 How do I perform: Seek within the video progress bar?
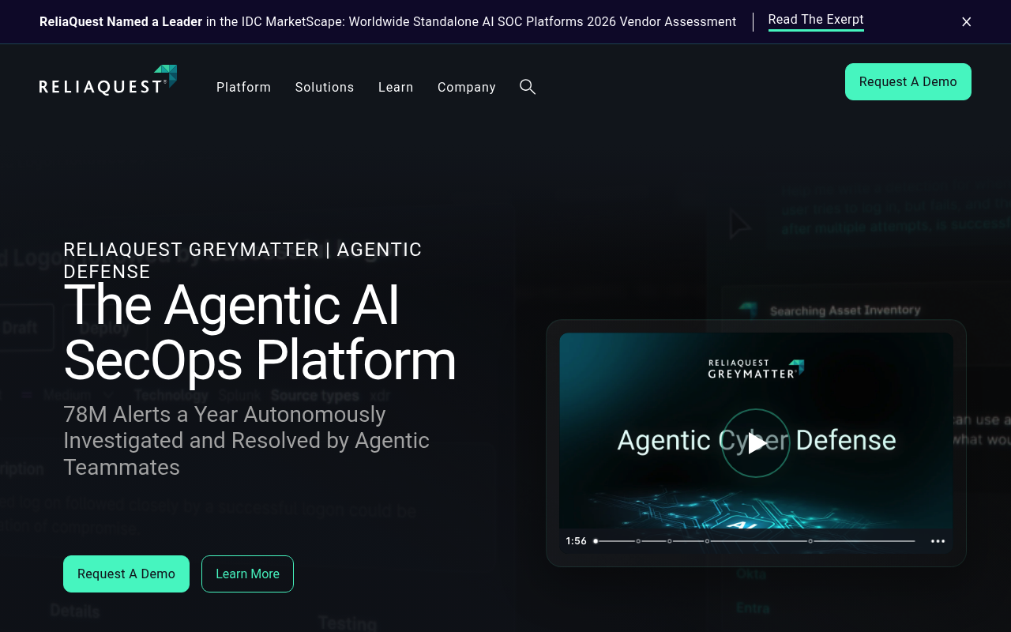[x=754, y=541]
